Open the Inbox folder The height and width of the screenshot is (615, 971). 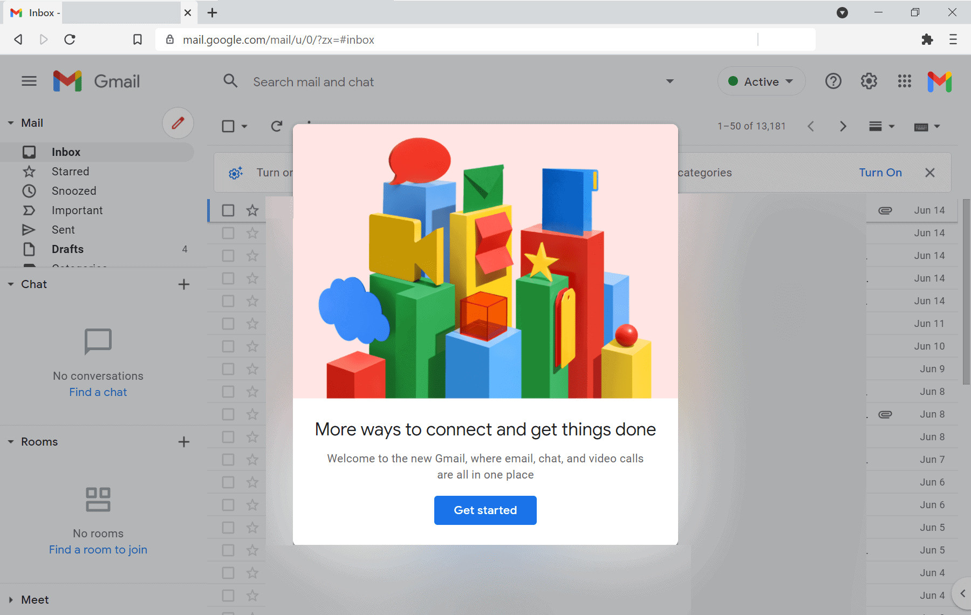[x=97, y=152]
